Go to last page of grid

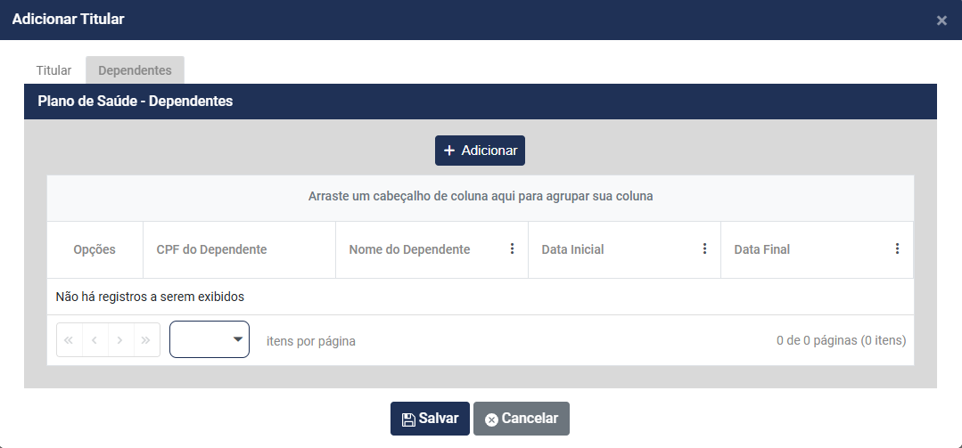(146, 340)
